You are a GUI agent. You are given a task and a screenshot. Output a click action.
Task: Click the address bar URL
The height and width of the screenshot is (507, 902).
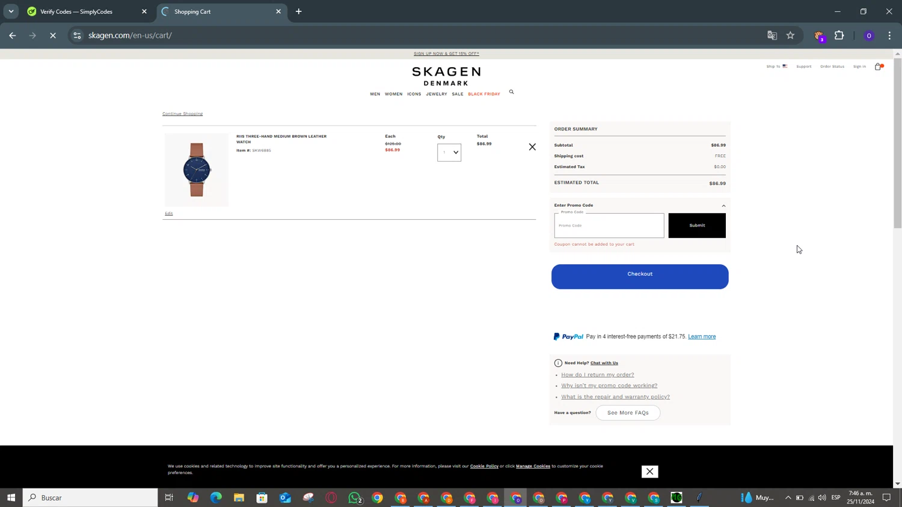[130, 35]
